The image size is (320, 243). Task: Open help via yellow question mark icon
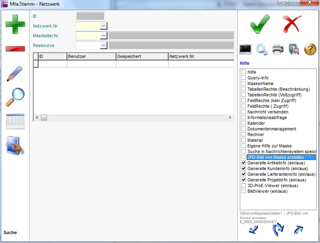point(310,49)
